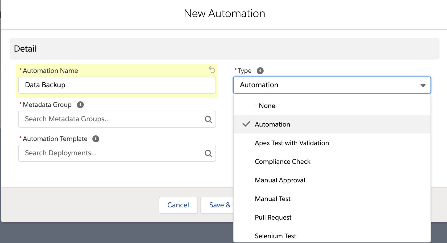Click the Type field label
The height and width of the screenshot is (243, 447).
point(245,71)
